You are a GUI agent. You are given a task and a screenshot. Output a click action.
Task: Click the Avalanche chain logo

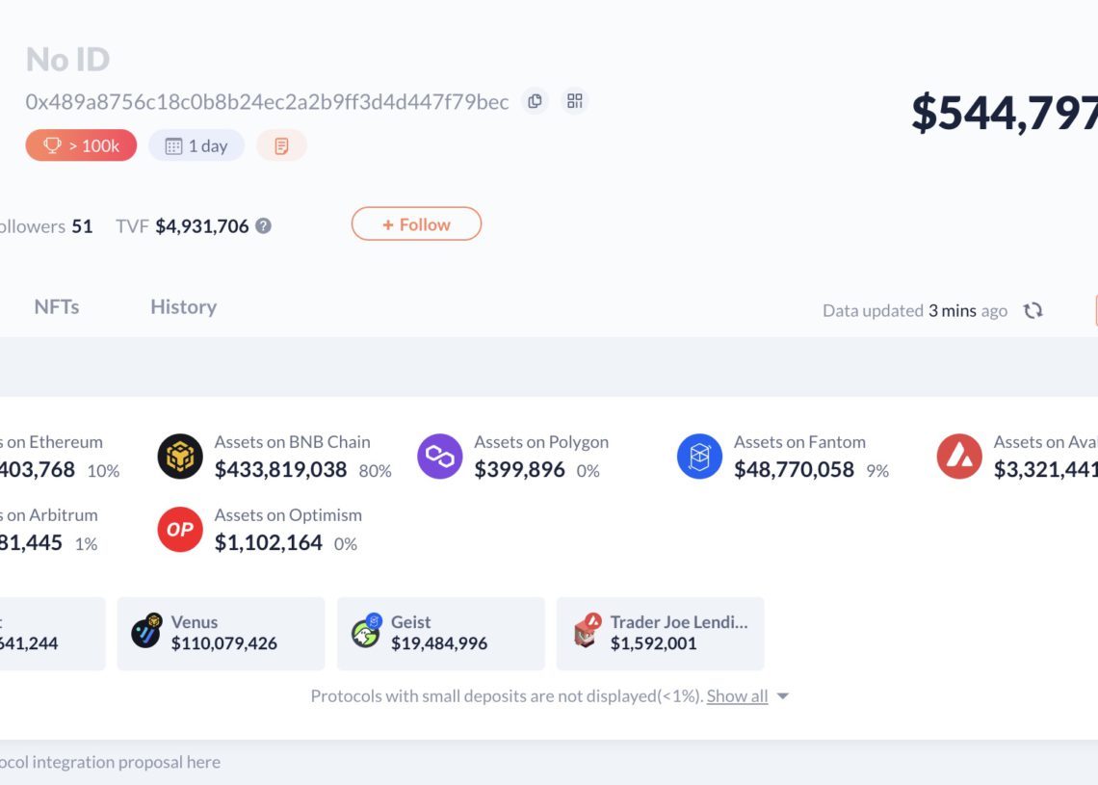click(x=959, y=456)
